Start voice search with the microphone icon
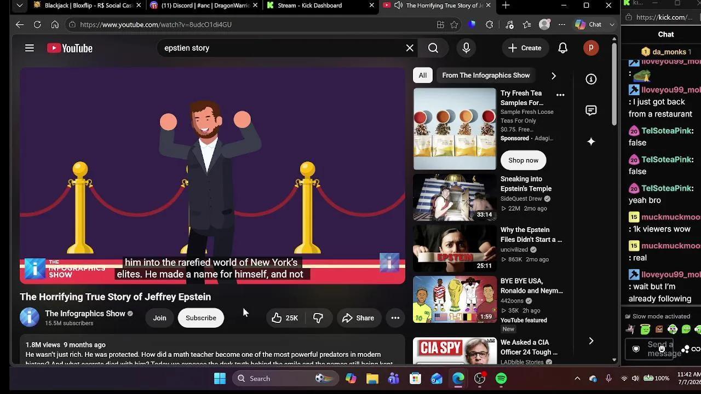The height and width of the screenshot is (394, 701). [466, 48]
